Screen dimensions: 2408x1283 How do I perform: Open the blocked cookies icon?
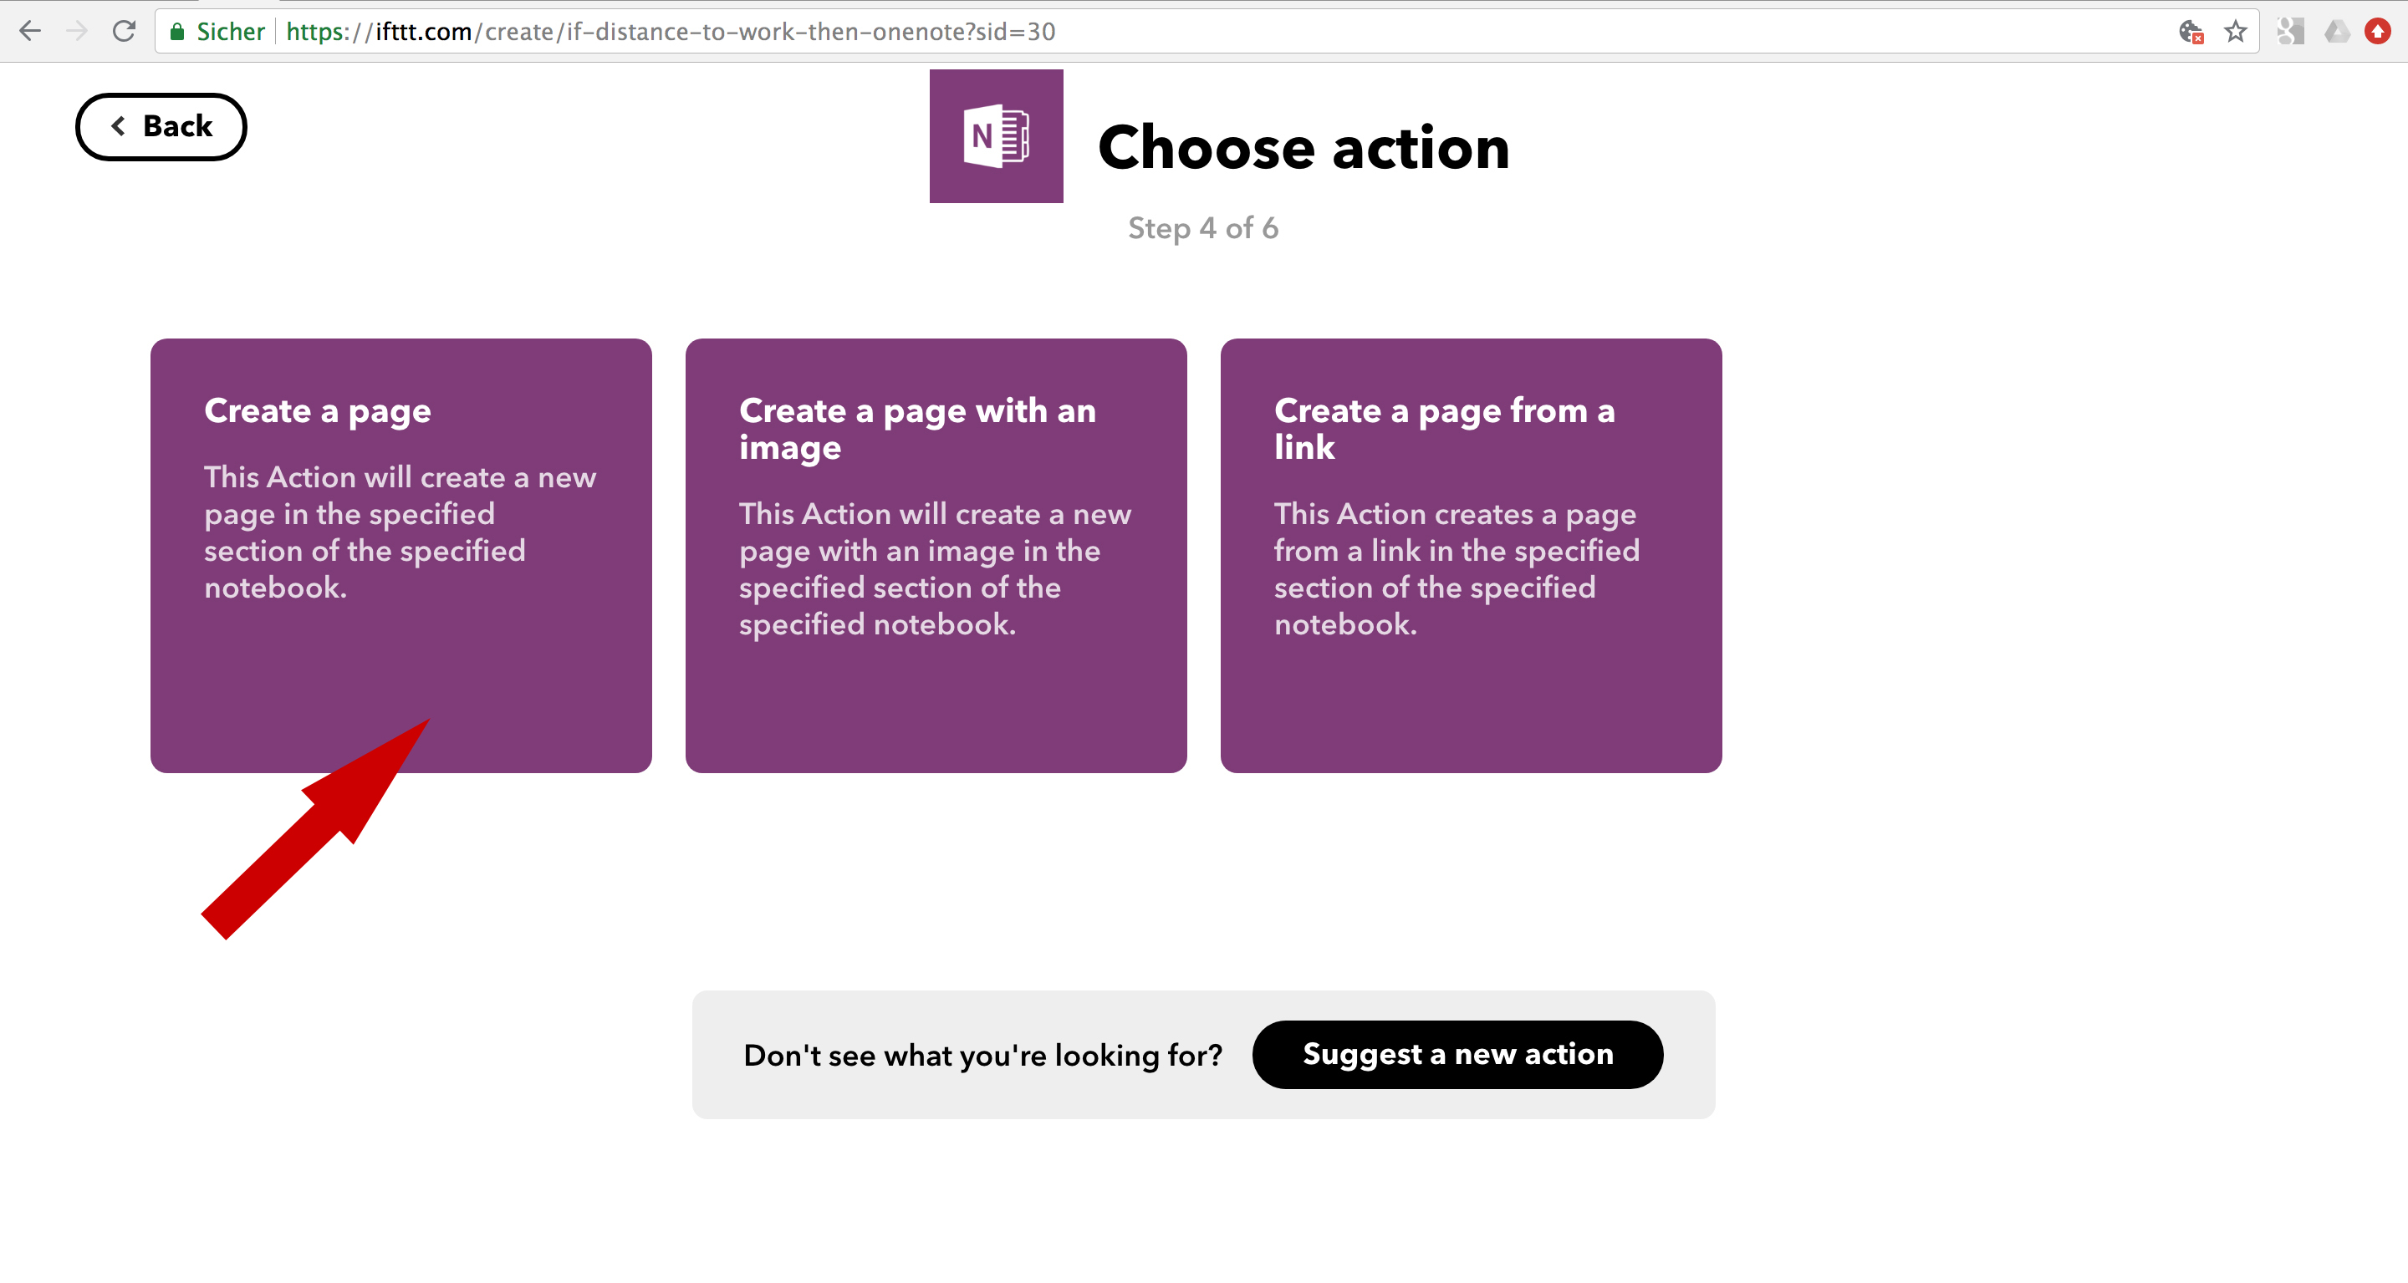(x=2191, y=32)
